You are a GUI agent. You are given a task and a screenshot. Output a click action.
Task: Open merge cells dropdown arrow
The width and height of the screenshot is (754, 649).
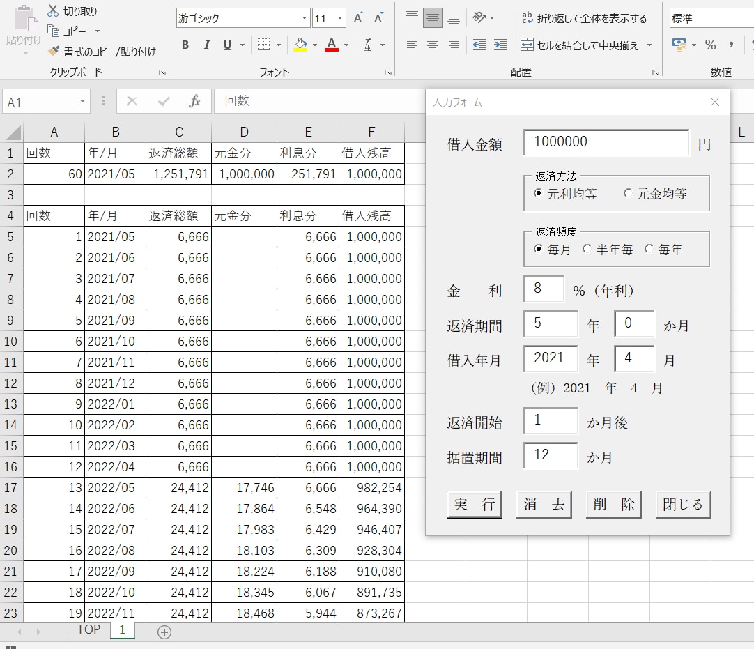(x=649, y=45)
